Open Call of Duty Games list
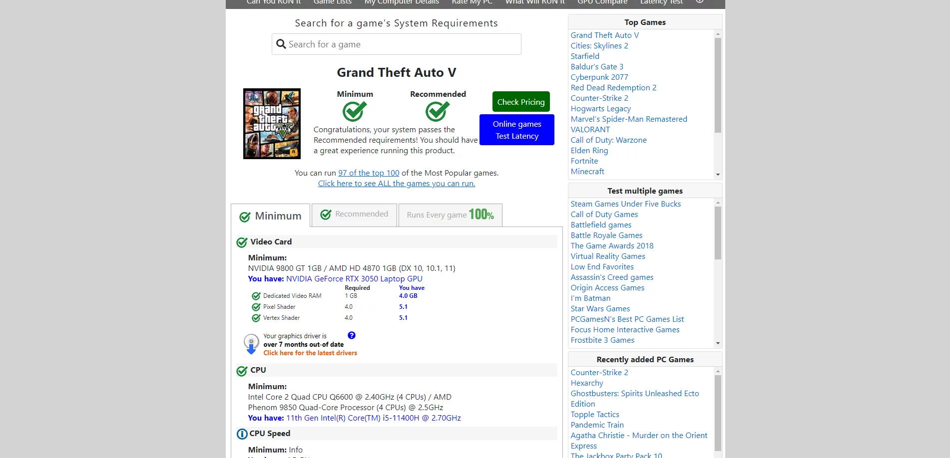The height and width of the screenshot is (458, 950). [x=604, y=215]
